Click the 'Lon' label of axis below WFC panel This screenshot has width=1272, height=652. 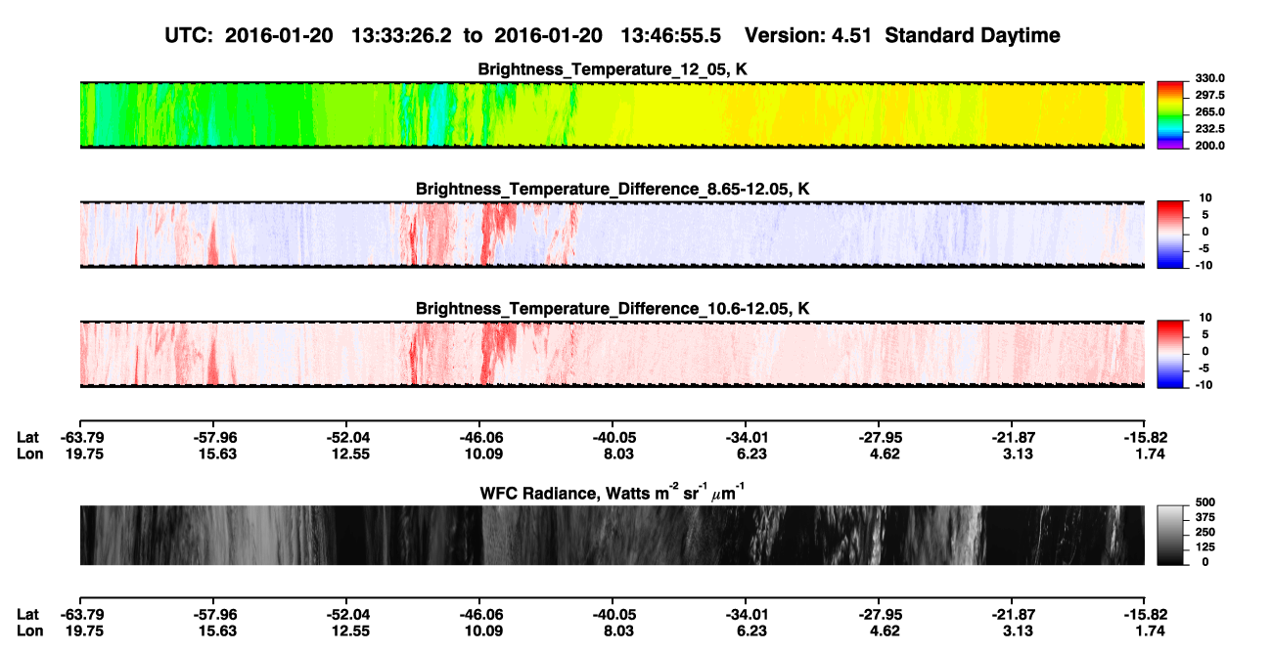click(x=28, y=631)
